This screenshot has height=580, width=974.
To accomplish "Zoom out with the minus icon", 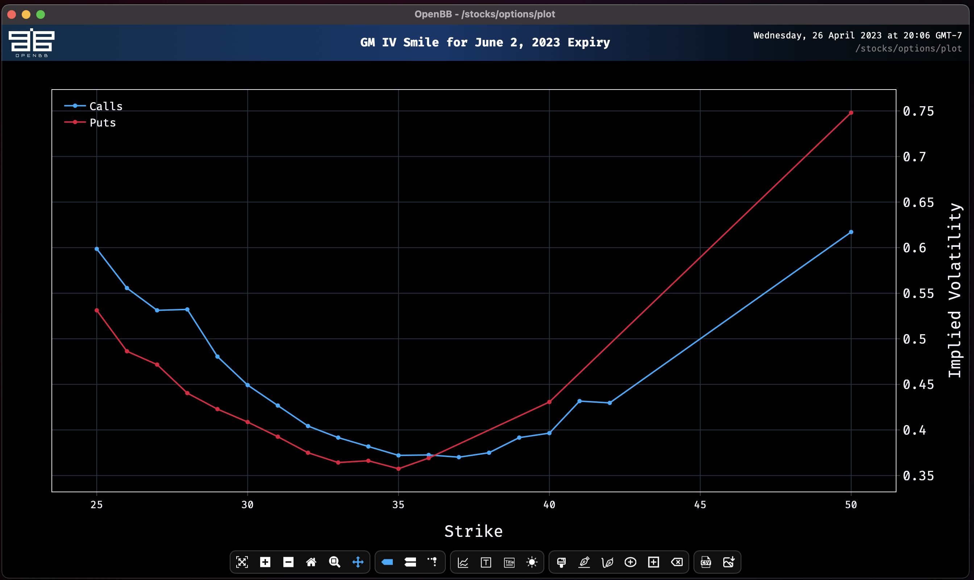I will 288,562.
